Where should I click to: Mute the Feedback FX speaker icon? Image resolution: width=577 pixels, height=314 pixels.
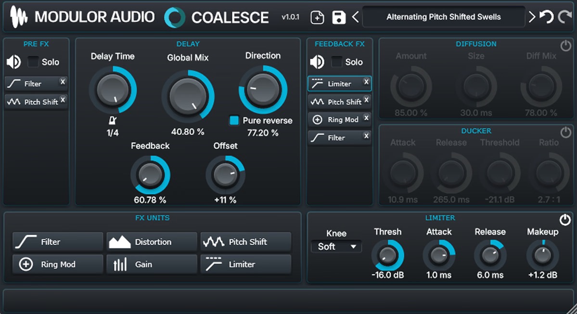click(317, 62)
